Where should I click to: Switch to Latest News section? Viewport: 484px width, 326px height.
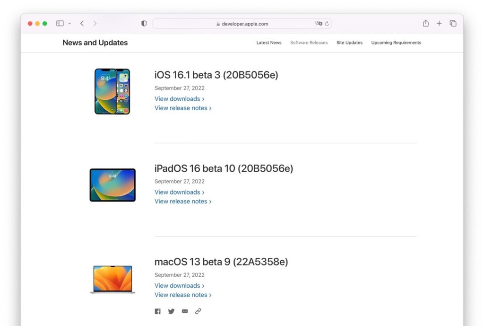(268, 43)
